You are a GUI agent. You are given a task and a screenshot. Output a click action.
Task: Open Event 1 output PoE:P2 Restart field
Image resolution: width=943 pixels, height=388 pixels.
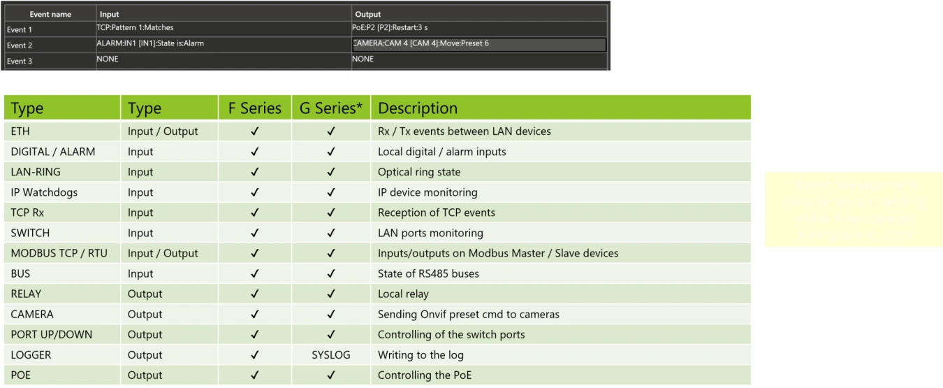tap(479, 29)
